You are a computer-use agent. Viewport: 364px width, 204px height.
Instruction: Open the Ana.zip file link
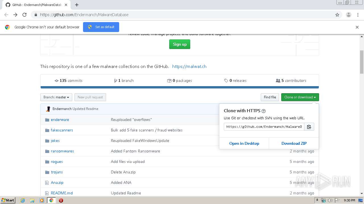point(57,183)
